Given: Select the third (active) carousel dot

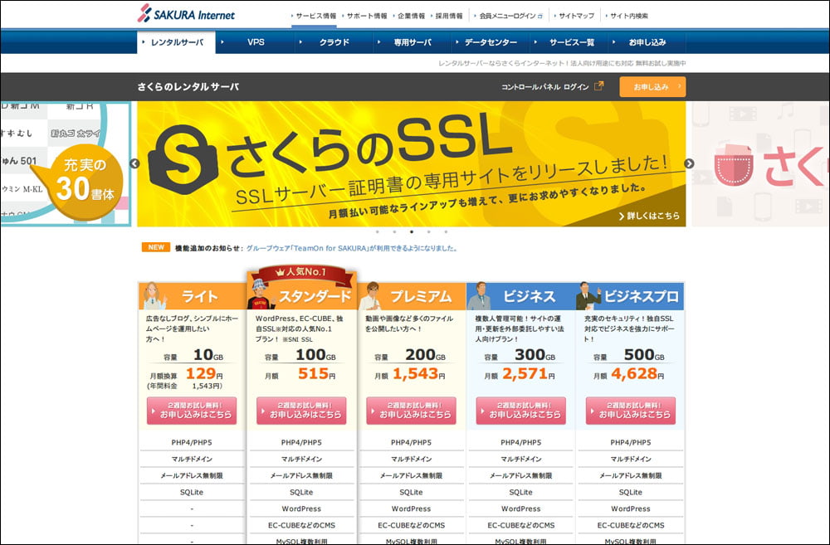Looking at the screenshot, I should click(x=412, y=231).
